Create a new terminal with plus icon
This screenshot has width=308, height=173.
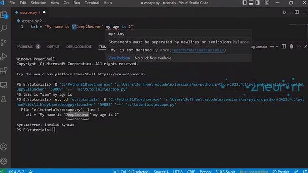[272, 46]
